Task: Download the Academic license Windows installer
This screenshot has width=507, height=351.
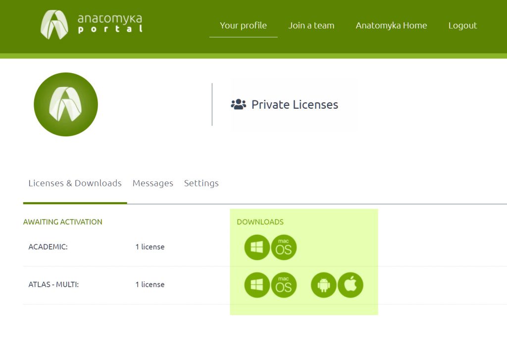Action: pyautogui.click(x=257, y=247)
